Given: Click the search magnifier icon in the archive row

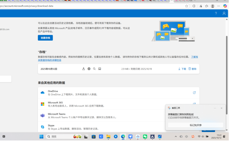Looking at the screenshot, I should [94, 69].
